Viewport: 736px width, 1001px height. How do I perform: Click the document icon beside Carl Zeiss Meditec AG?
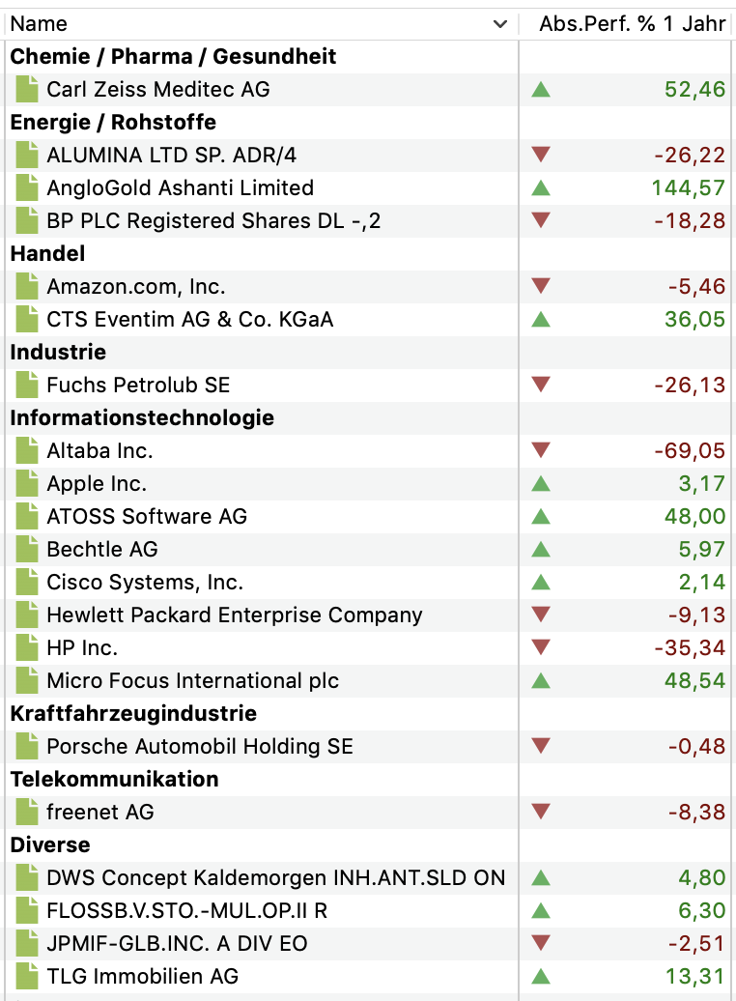[x=27, y=90]
